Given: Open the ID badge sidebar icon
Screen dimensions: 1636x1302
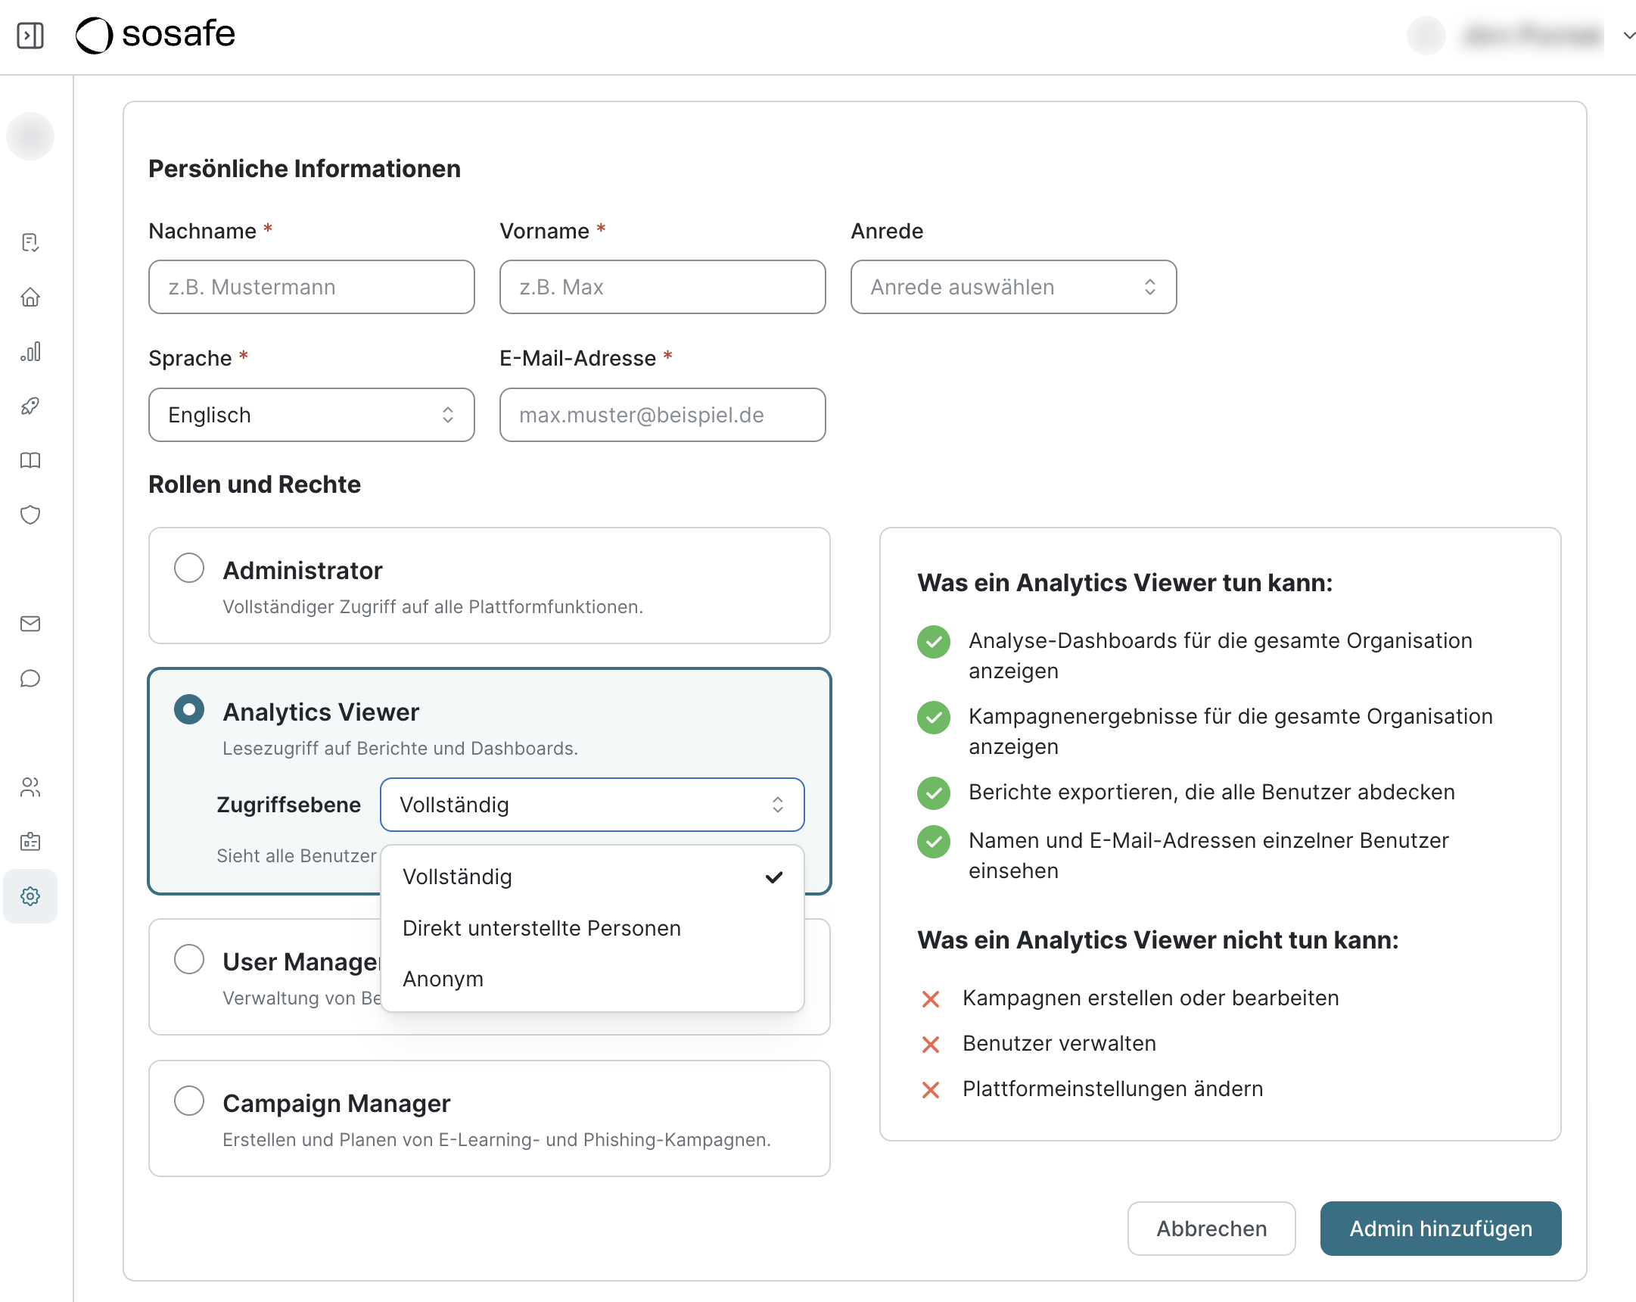Looking at the screenshot, I should (30, 841).
